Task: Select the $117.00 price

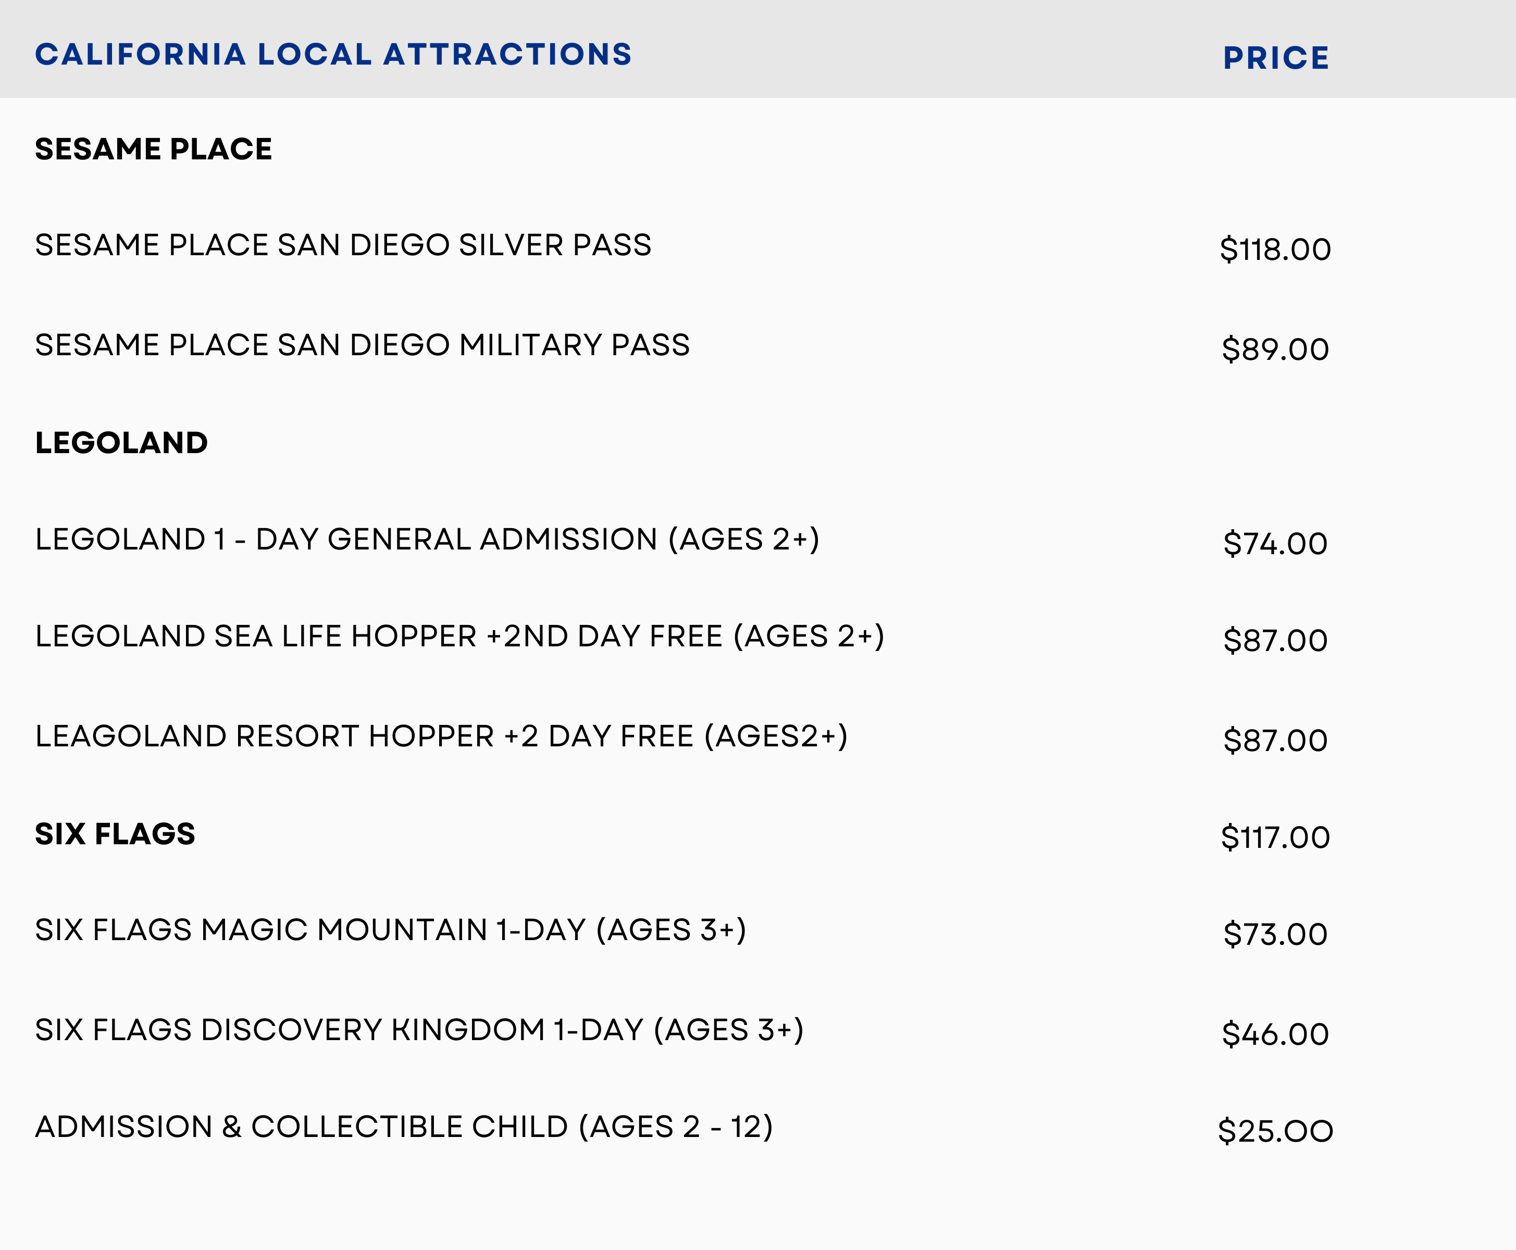Action: click(x=1275, y=838)
